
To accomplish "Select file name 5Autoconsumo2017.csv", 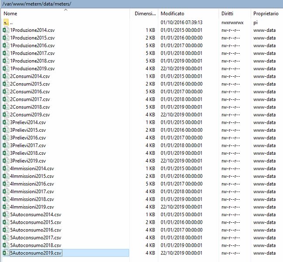I will pos(36,238).
